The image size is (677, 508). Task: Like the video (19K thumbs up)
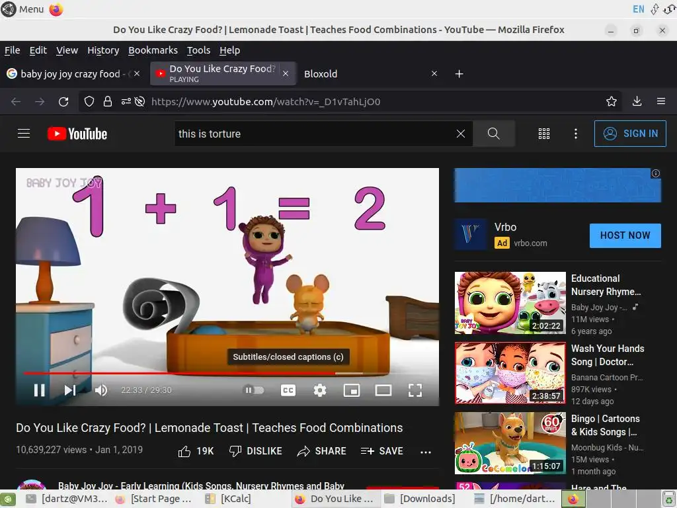coord(196,451)
